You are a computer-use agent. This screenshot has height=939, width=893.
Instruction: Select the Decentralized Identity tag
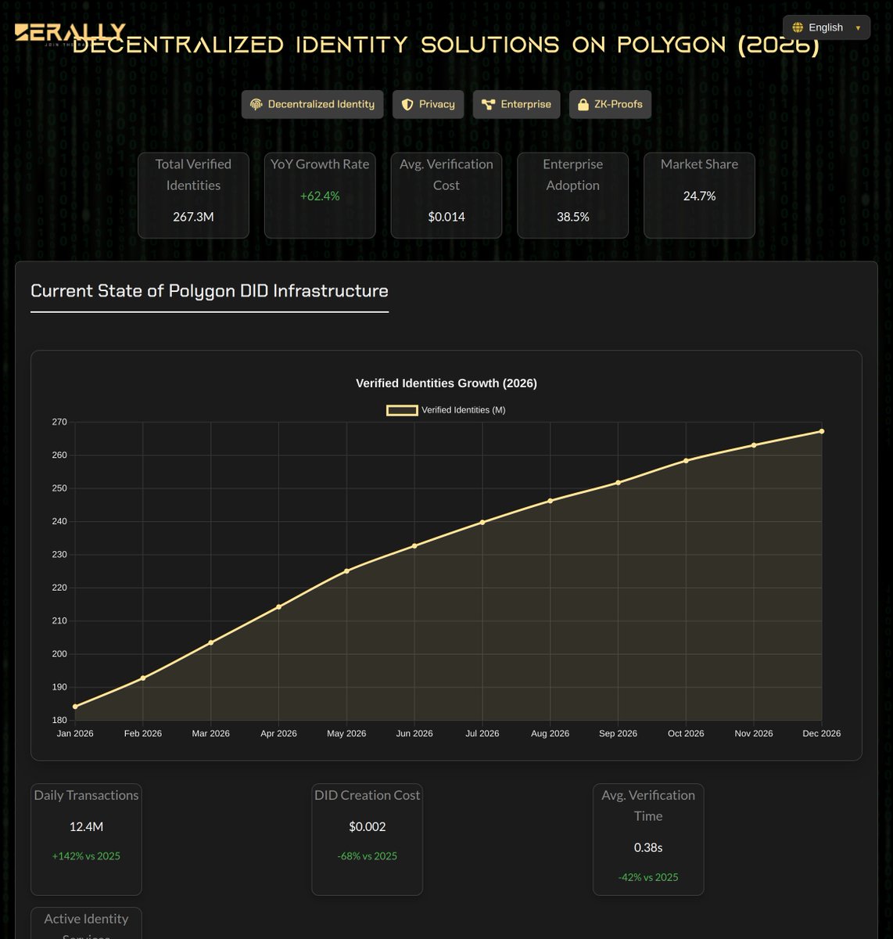coord(312,104)
